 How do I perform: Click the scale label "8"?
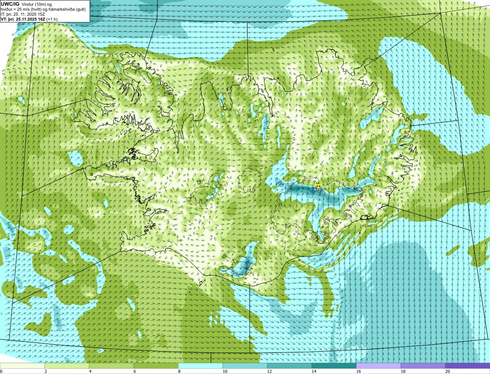(x=179, y=371)
